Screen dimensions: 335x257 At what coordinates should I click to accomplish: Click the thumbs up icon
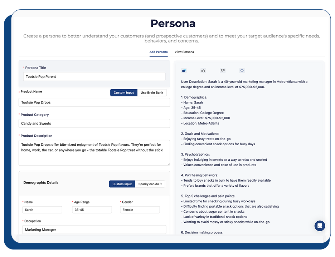point(203,71)
